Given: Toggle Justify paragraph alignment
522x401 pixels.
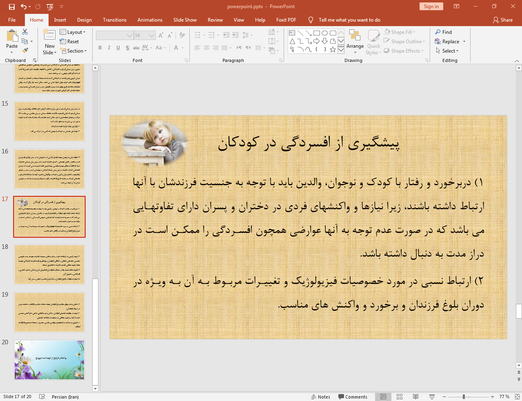Looking at the screenshot, I should click(224, 48).
